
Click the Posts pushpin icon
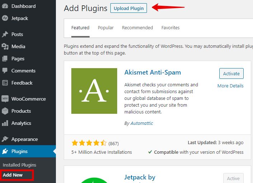pyautogui.click(x=5, y=34)
